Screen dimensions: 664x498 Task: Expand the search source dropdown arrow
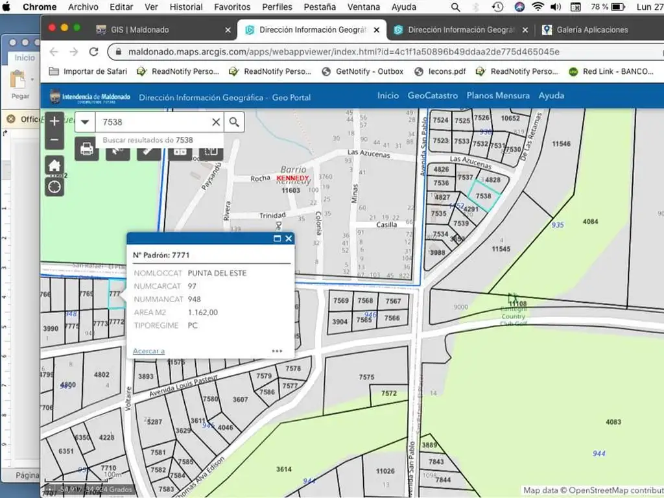[x=85, y=122]
